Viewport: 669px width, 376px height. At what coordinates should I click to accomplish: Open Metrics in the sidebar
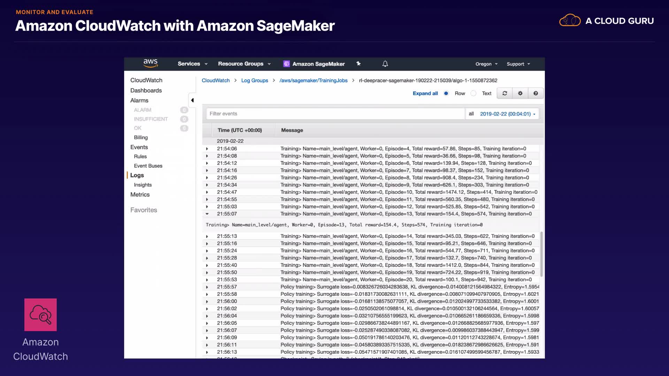tap(140, 195)
